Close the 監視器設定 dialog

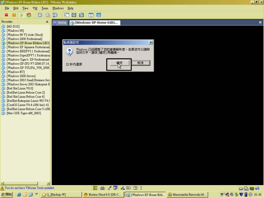click(151, 43)
